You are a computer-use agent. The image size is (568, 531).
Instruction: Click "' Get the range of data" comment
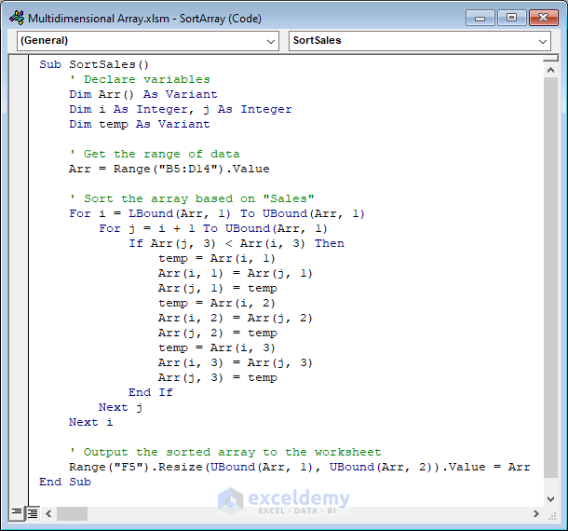click(x=155, y=154)
